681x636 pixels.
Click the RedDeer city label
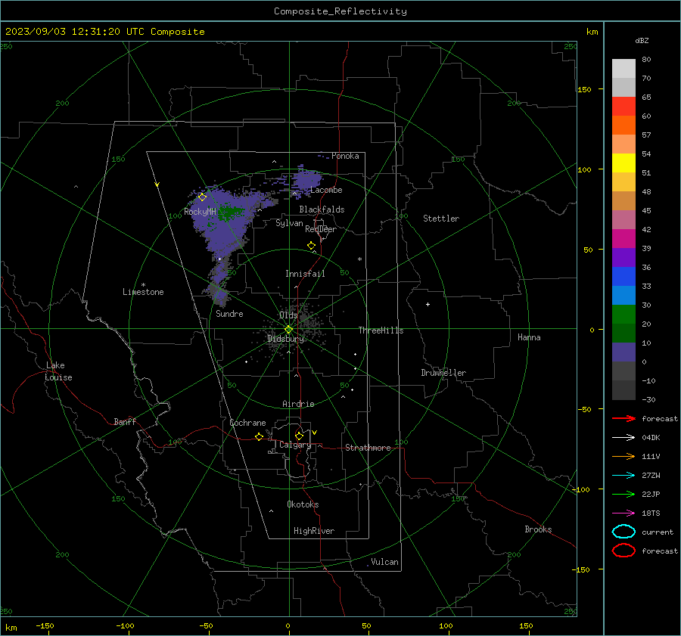(321, 229)
